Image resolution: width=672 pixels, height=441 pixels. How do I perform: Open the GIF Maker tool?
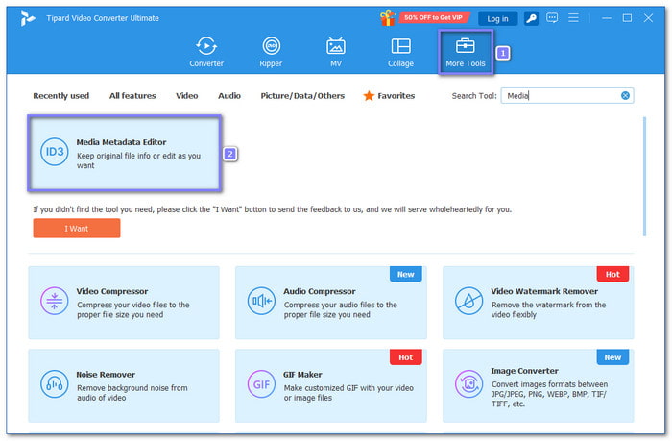[331, 385]
